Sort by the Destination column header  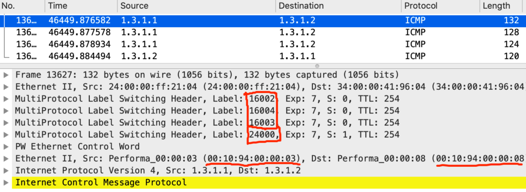coord(338,6)
